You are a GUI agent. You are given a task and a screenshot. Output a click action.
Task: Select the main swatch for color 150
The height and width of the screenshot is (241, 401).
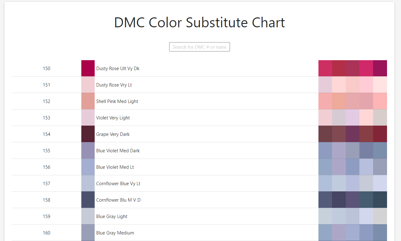pyautogui.click(x=88, y=68)
